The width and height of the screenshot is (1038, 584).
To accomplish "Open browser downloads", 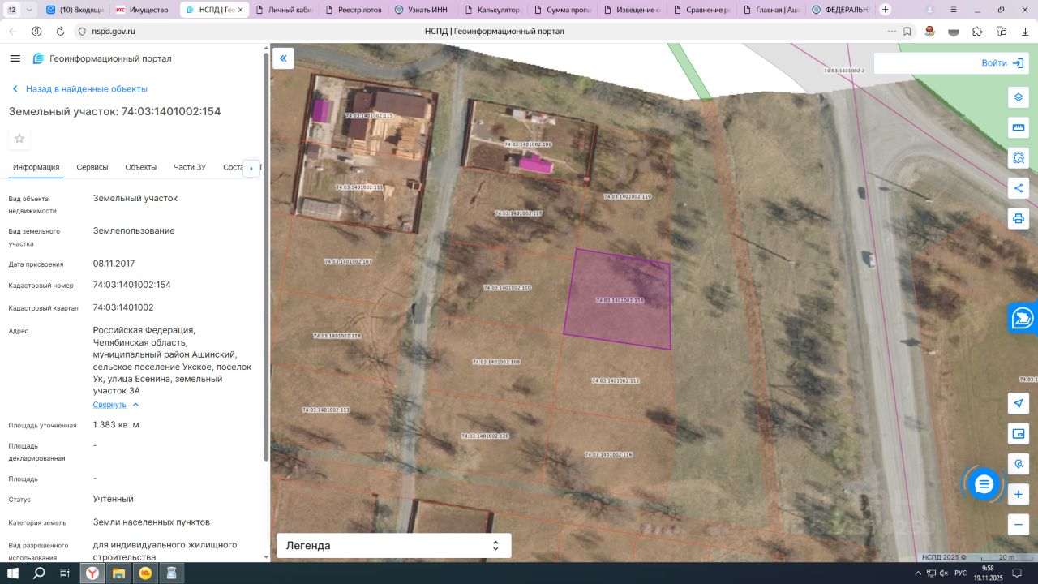I will (x=1025, y=31).
